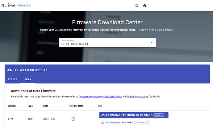Click cloud download icon beside GL-AXT1800 title
213x131 pixels.
point(10,70)
